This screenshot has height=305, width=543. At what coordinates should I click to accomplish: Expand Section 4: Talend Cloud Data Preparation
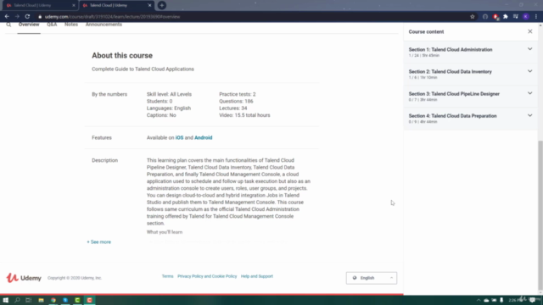coord(470,119)
